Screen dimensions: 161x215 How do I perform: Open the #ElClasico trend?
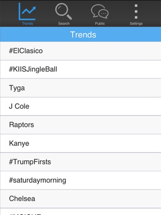pos(80,51)
